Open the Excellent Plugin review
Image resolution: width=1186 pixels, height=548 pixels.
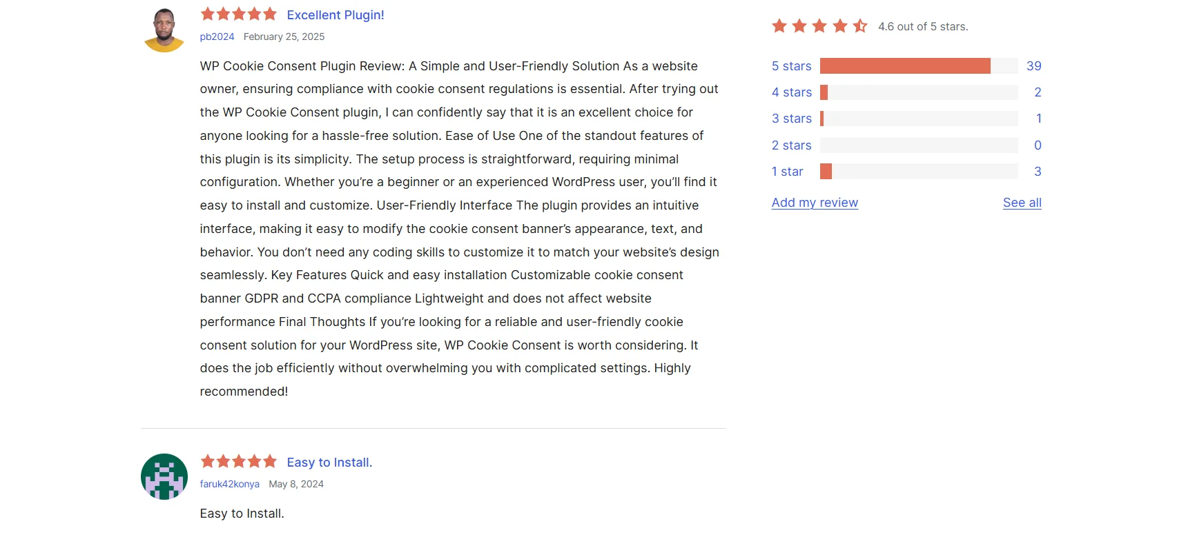(x=336, y=14)
